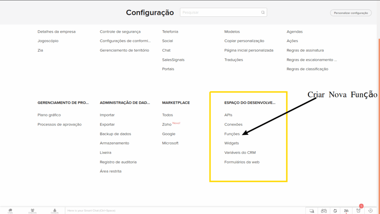Open Widgets in developer space
380x214 pixels.
[232, 143]
